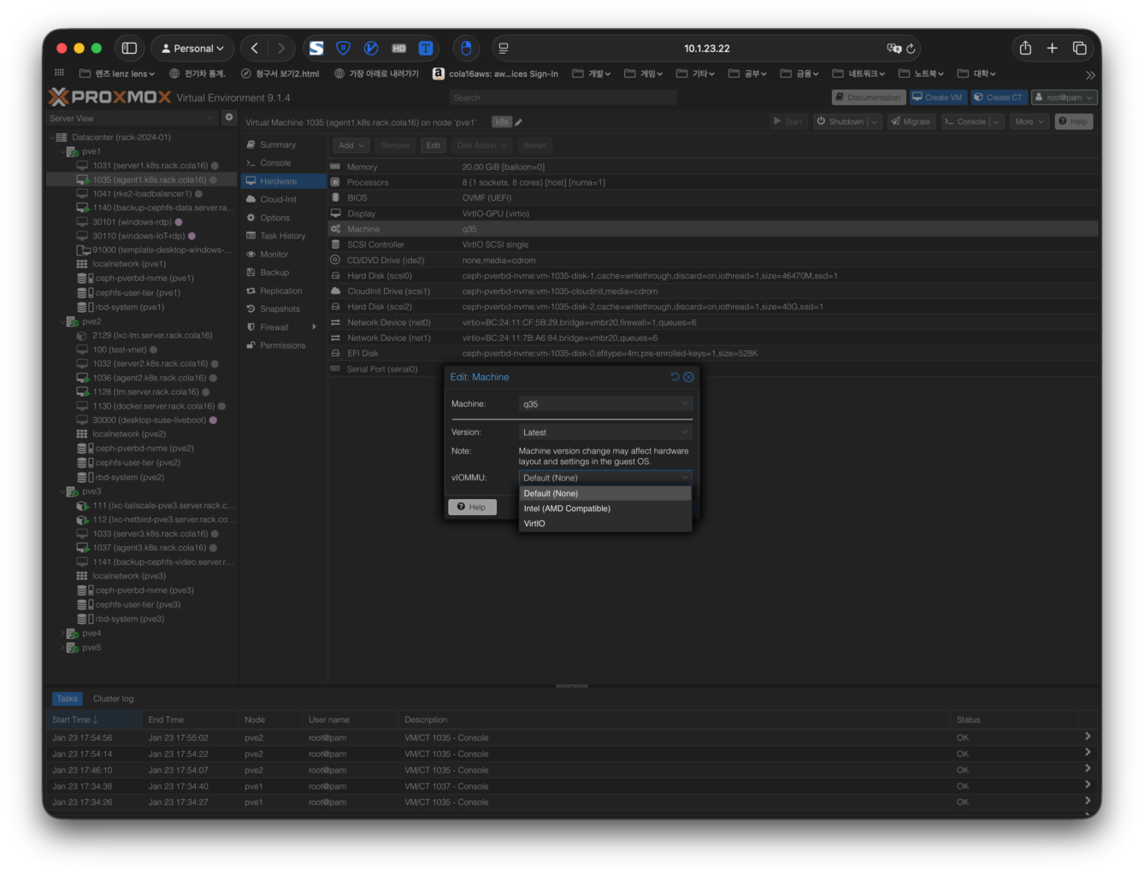Click the gear icon beside Server View
This screenshot has height=875, width=1144.
point(228,118)
